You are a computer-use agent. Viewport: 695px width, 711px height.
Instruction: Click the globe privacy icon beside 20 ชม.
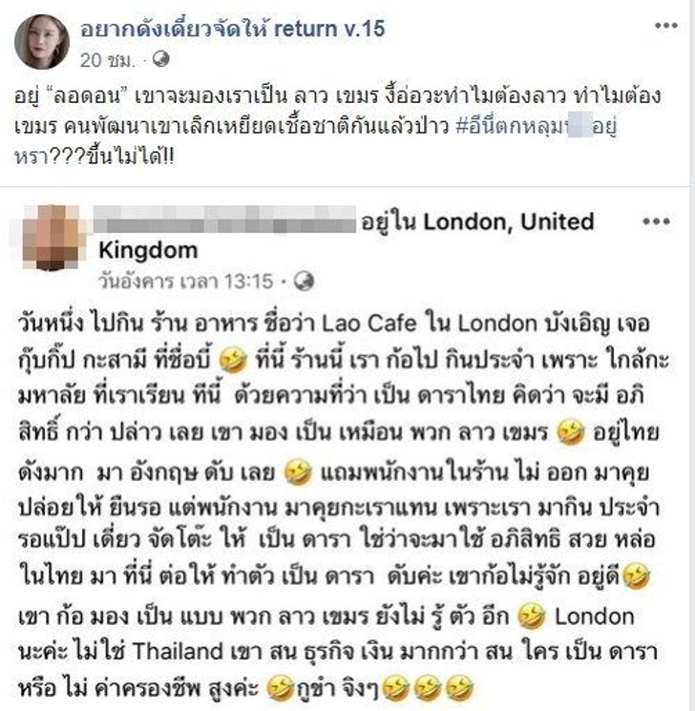pos(160,59)
